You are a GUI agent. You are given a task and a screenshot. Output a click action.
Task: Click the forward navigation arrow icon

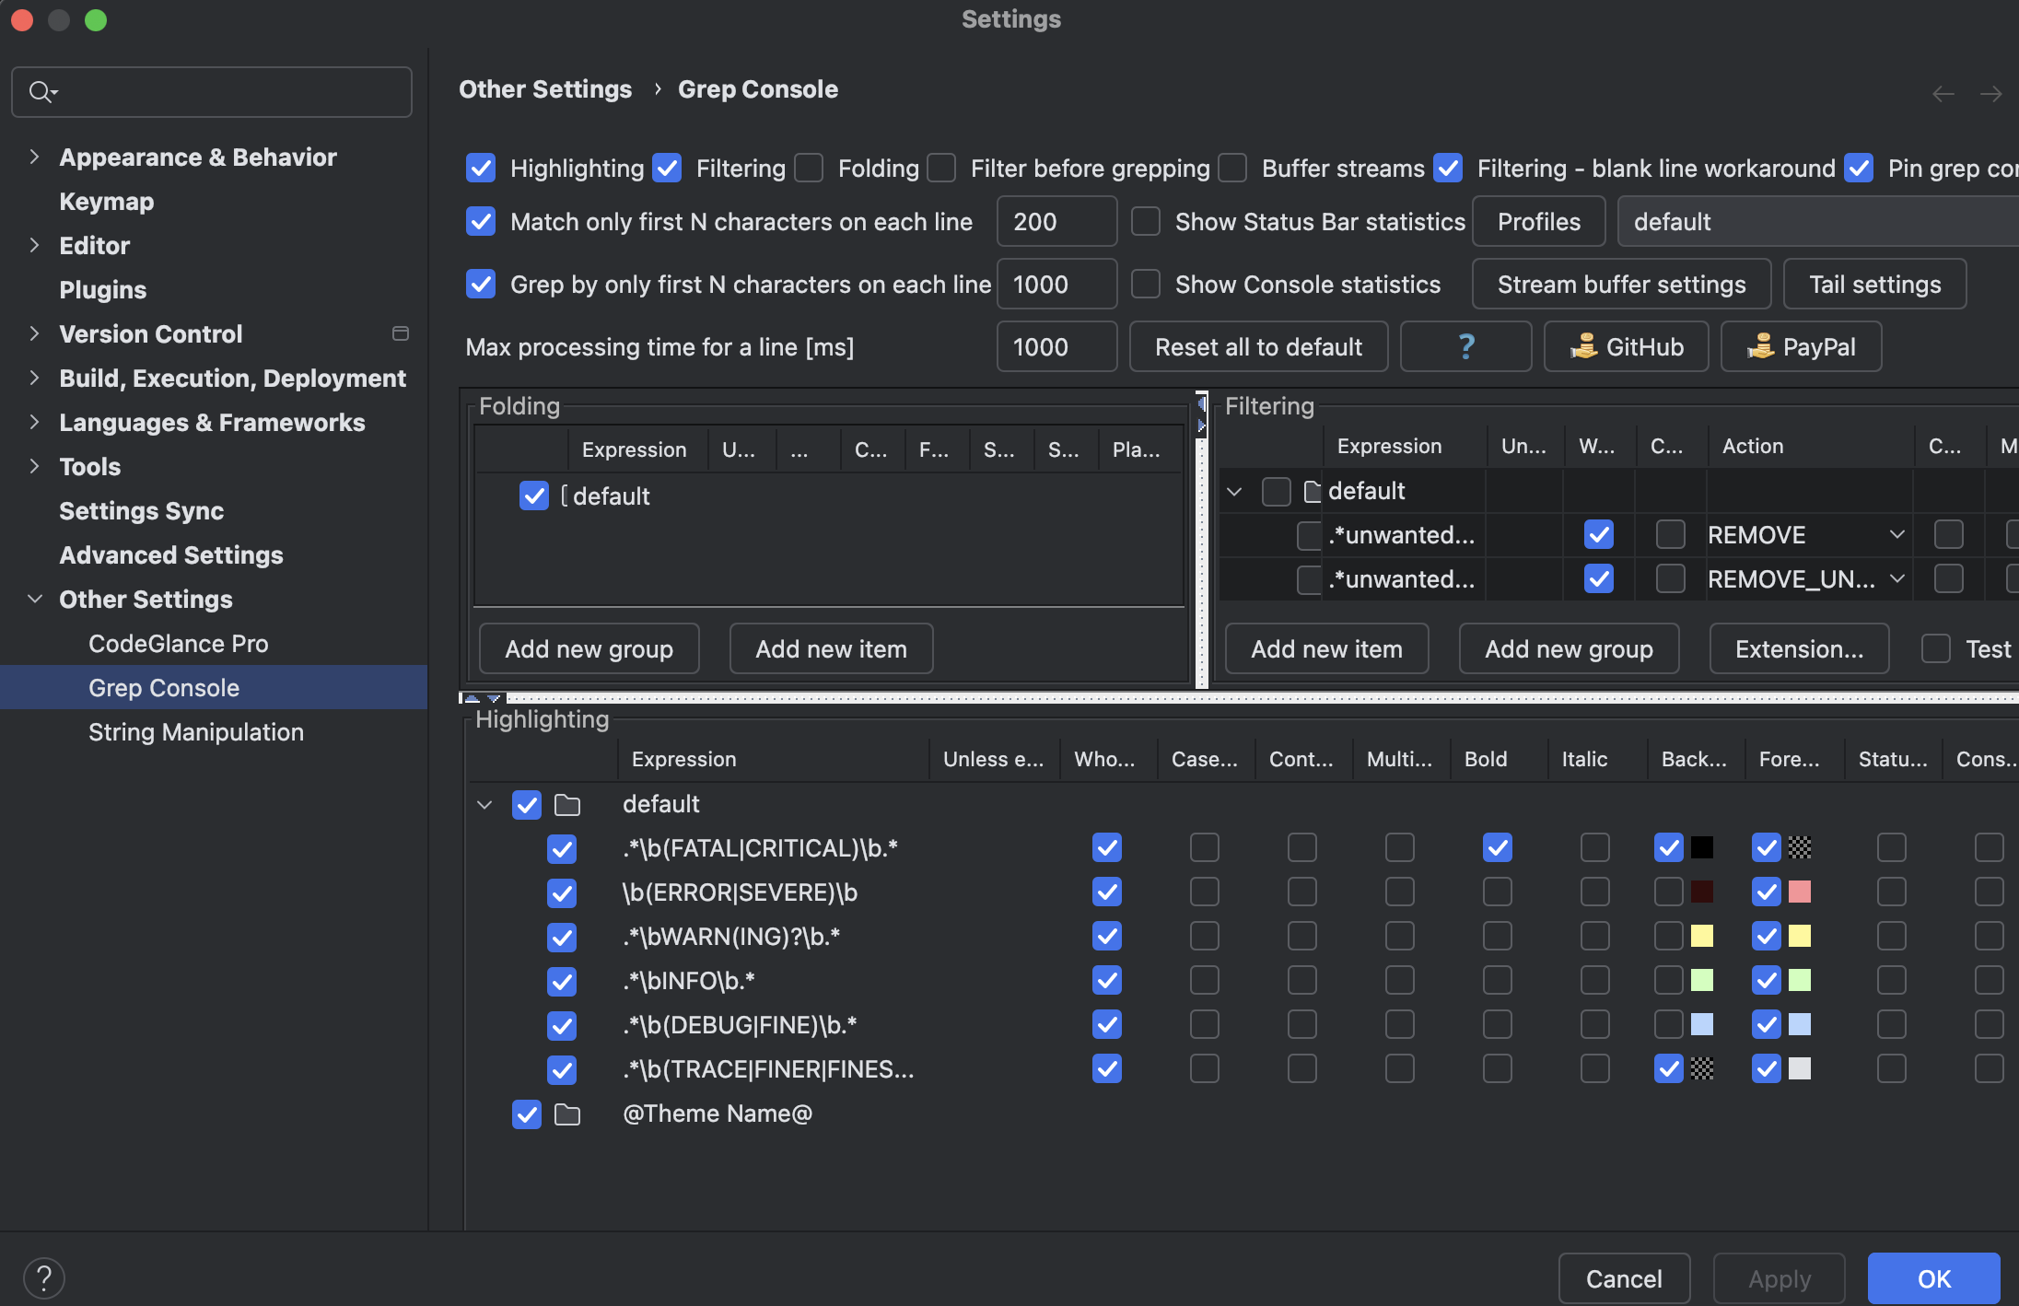point(1990,94)
